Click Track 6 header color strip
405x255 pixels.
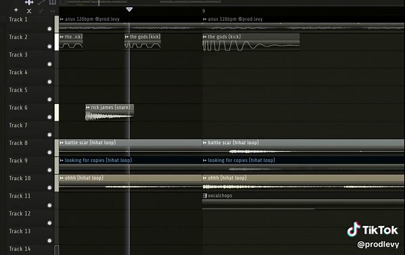pyautogui.click(x=57, y=112)
